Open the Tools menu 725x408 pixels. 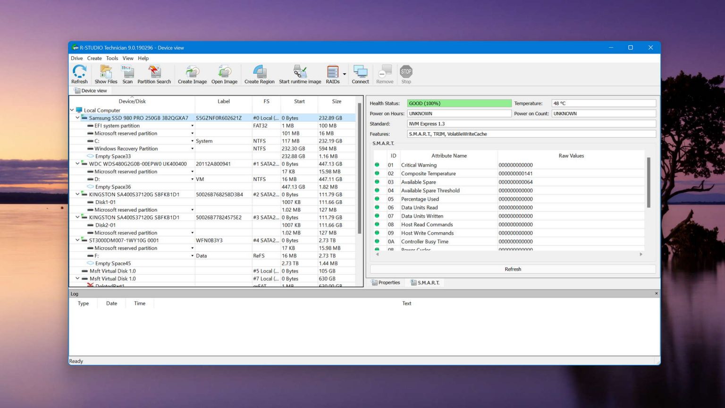tap(112, 58)
